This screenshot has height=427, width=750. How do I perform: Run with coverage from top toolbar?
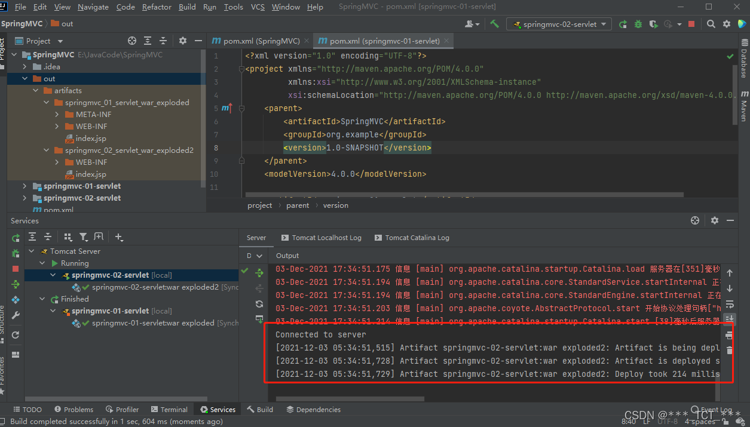[x=654, y=24]
